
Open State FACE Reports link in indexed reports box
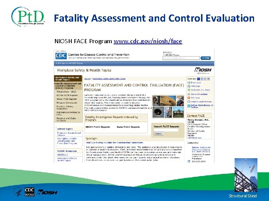128,127
